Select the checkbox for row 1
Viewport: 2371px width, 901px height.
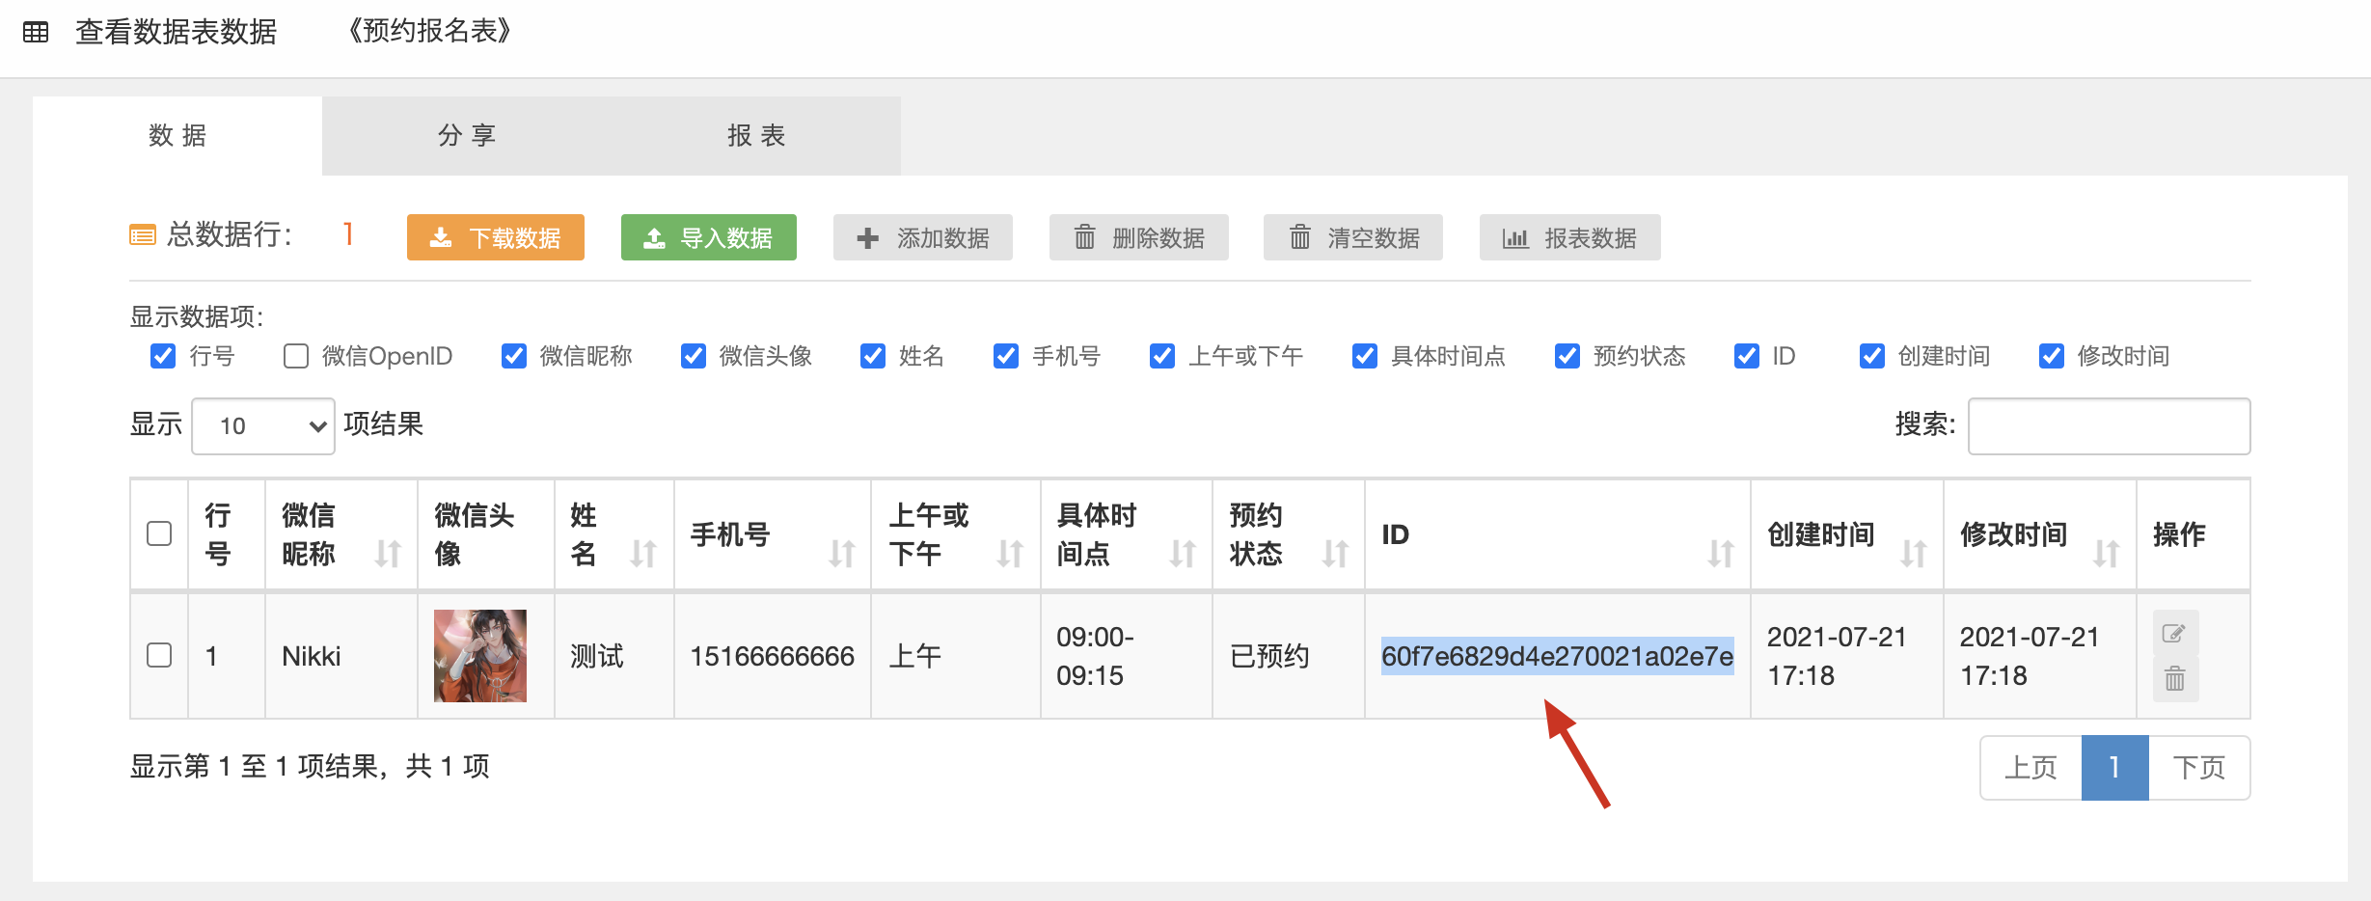coord(159,655)
